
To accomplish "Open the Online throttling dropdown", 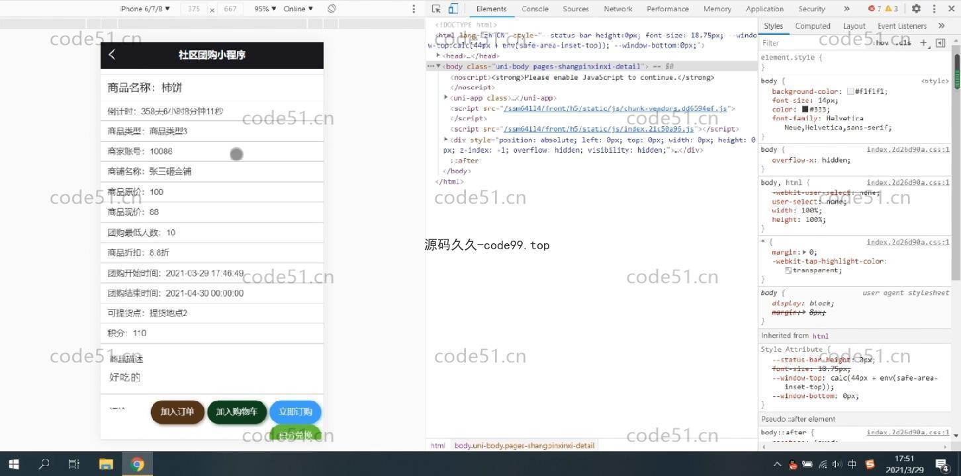I will tap(298, 9).
